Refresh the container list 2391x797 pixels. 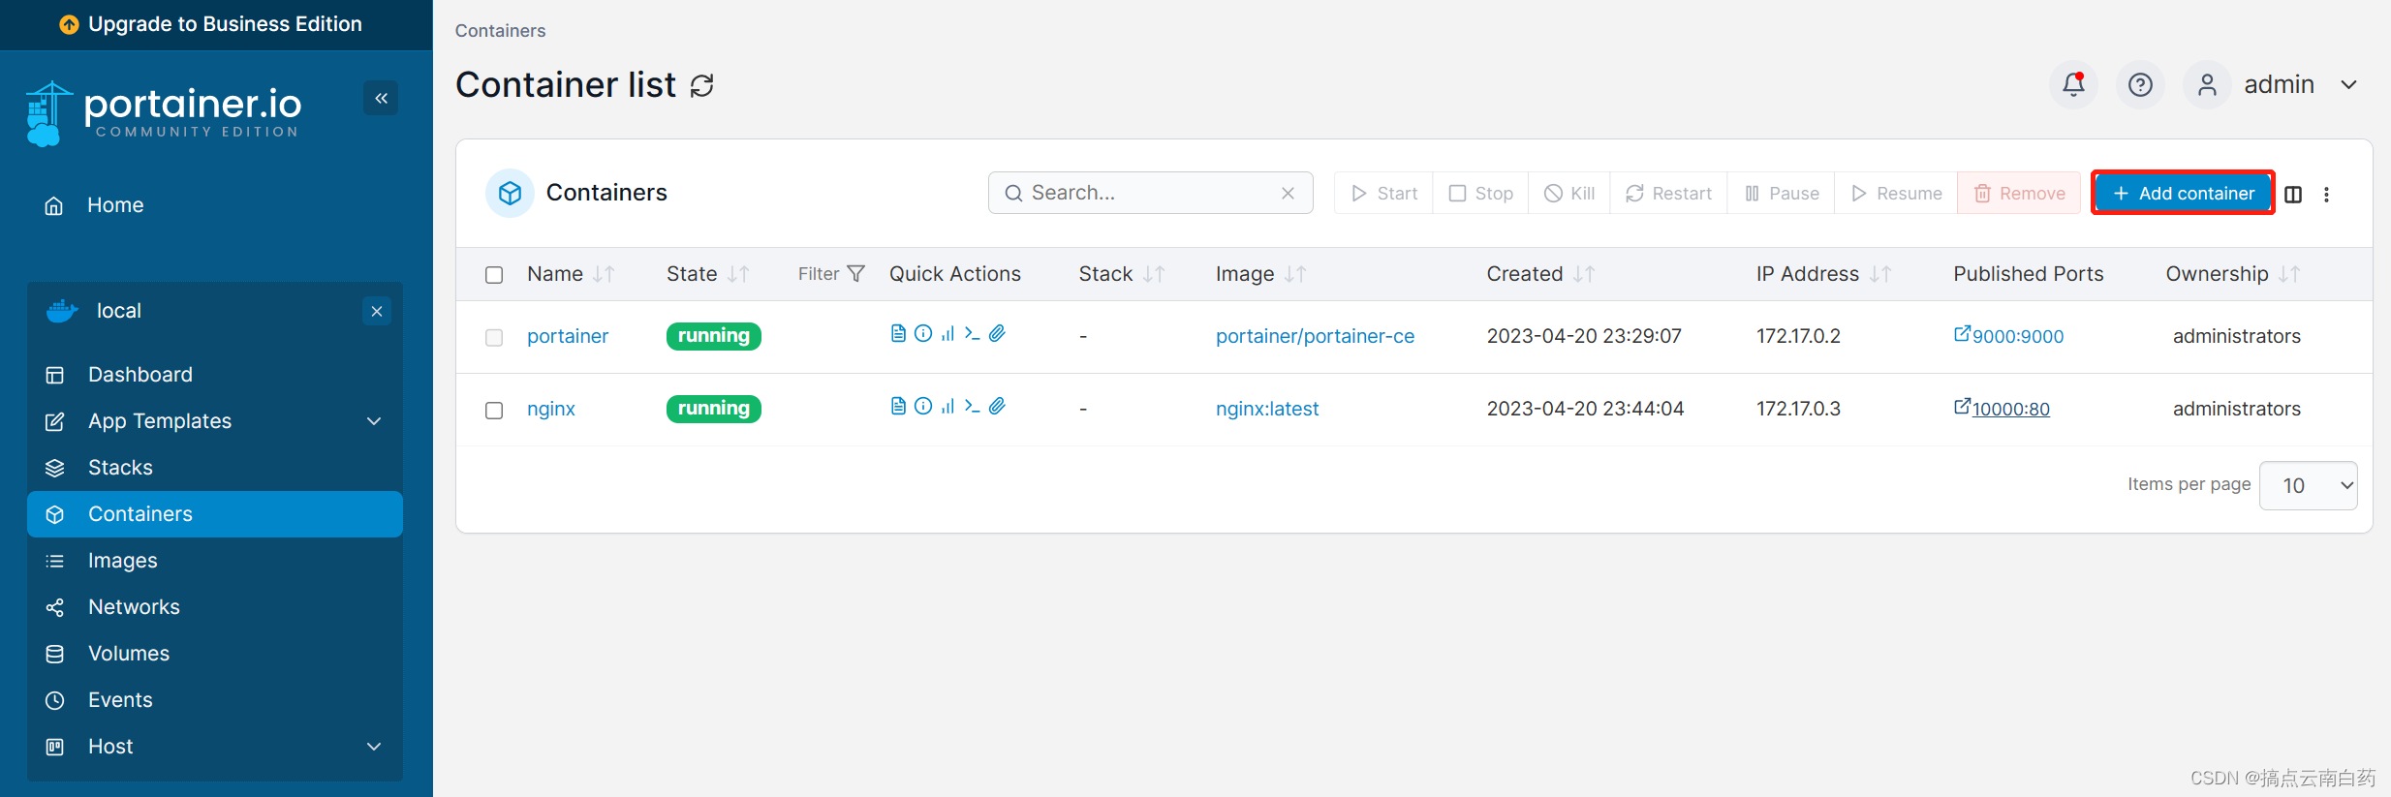tap(702, 86)
